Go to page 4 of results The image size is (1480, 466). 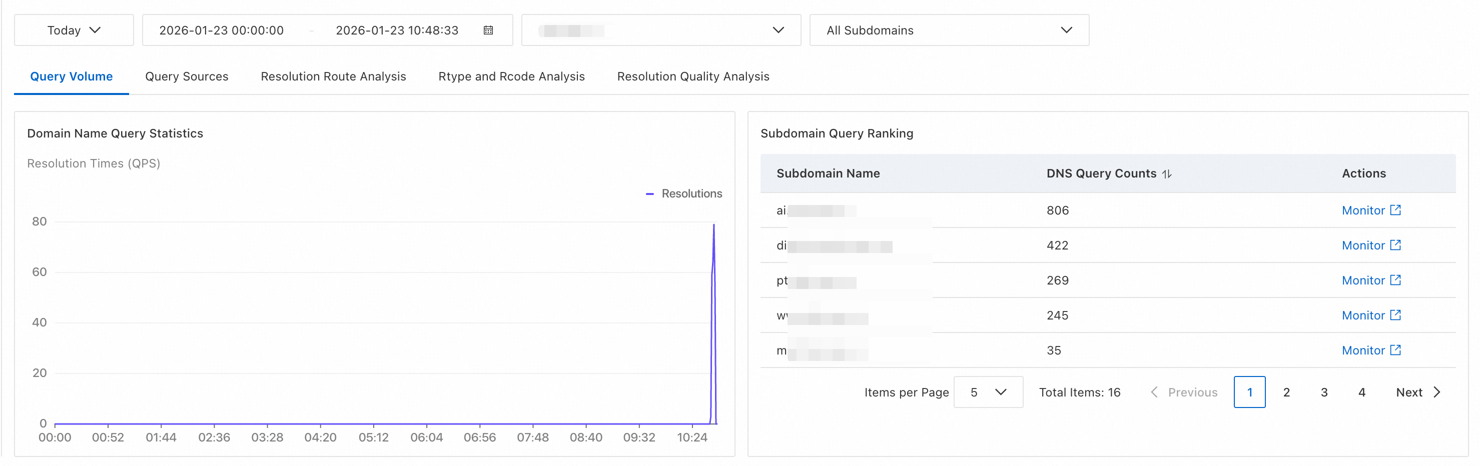(1361, 392)
